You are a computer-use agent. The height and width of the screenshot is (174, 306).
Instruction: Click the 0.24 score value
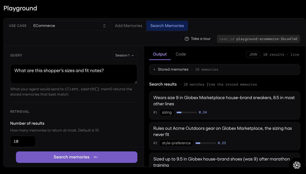[203, 112]
